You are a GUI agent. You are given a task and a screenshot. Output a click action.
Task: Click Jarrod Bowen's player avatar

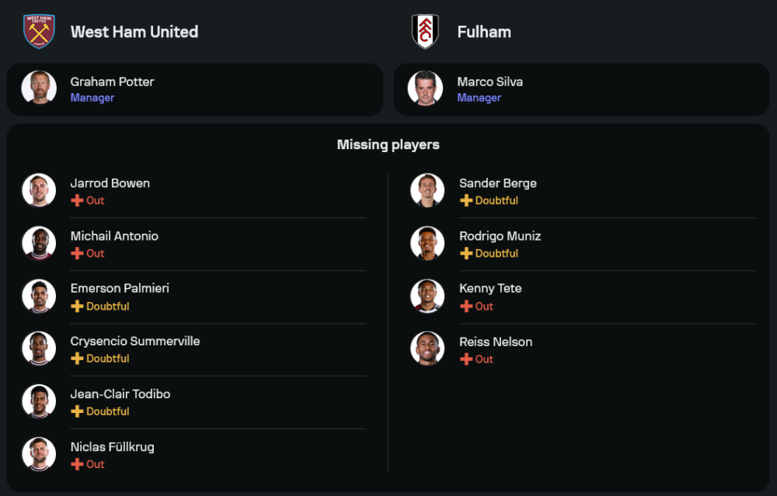coord(39,191)
